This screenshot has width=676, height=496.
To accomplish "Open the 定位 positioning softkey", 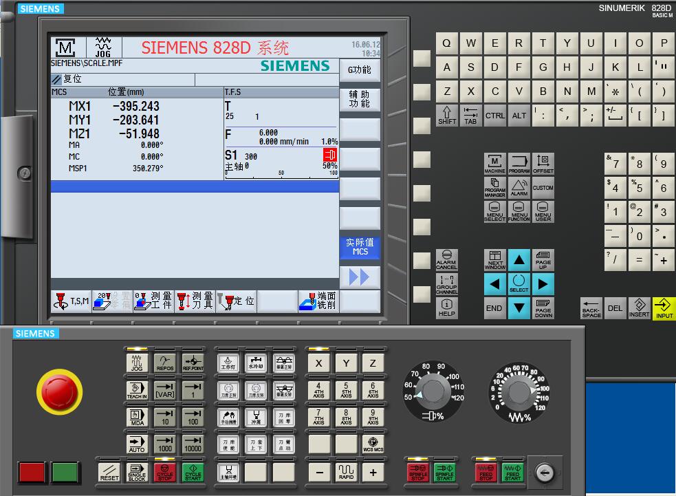I will (x=236, y=301).
